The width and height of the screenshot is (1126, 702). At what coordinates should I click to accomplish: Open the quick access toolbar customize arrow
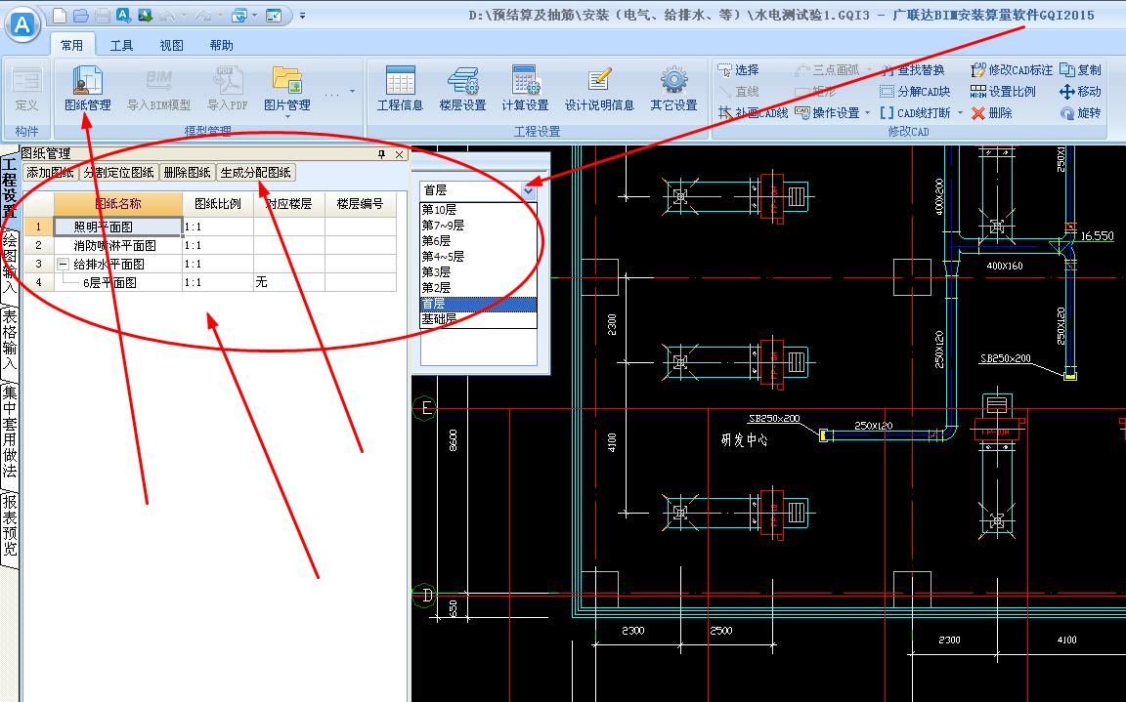[302, 15]
